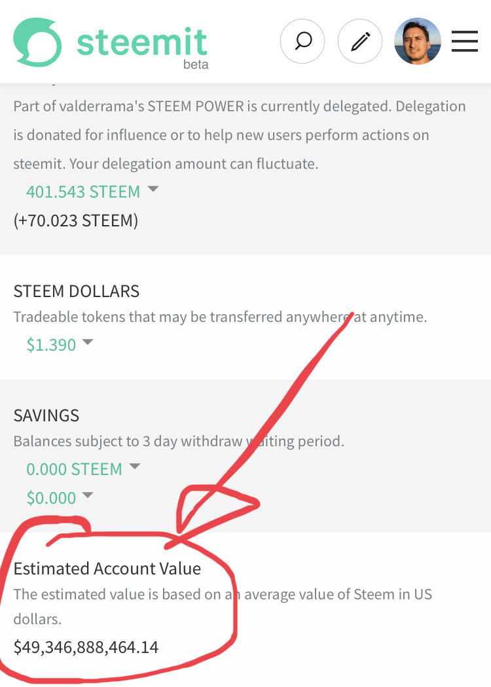The height and width of the screenshot is (687, 491).
Task: Click the (+70.023 STEEM) delegation amount
Action: 75,220
